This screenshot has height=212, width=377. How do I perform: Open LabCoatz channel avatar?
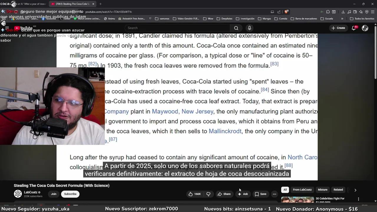(x=18, y=194)
